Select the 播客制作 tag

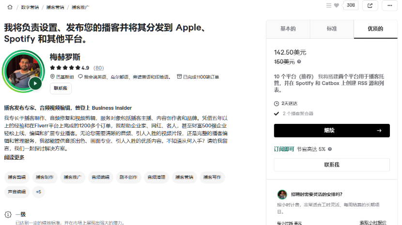click(45, 177)
